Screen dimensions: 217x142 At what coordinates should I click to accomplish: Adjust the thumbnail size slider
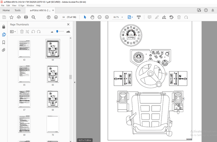point(57,32)
